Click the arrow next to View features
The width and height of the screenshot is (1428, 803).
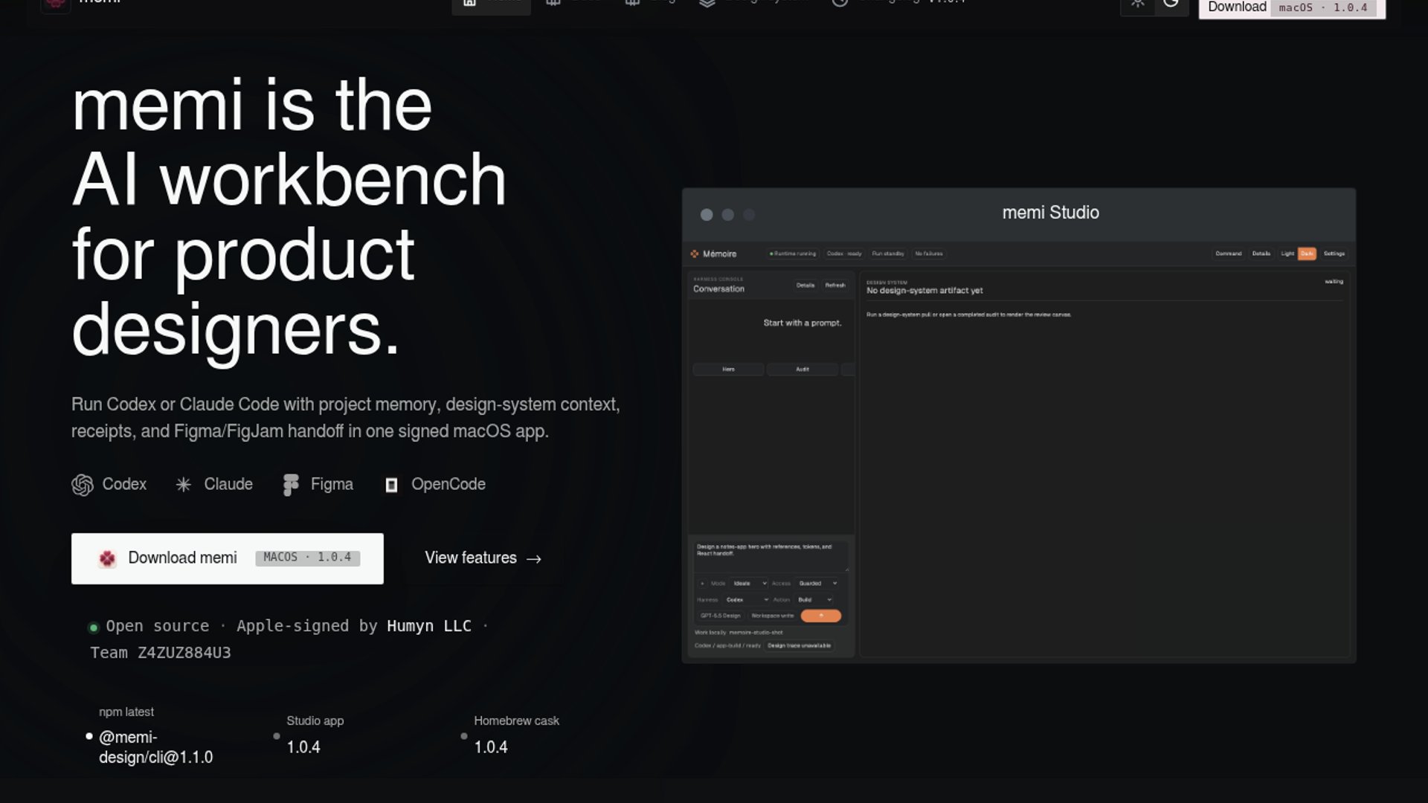(x=534, y=559)
